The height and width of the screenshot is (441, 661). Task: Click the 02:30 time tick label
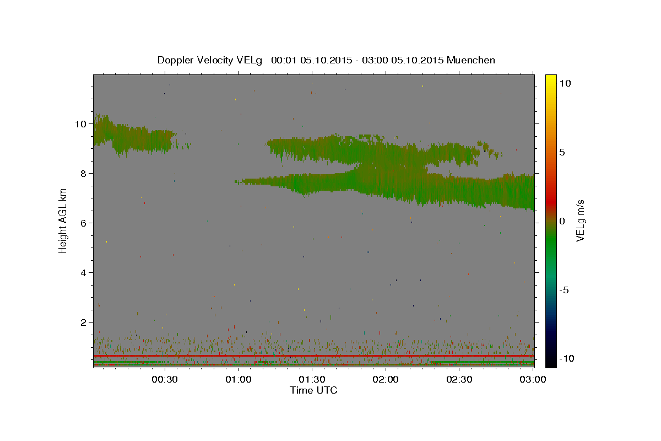tap(459, 379)
